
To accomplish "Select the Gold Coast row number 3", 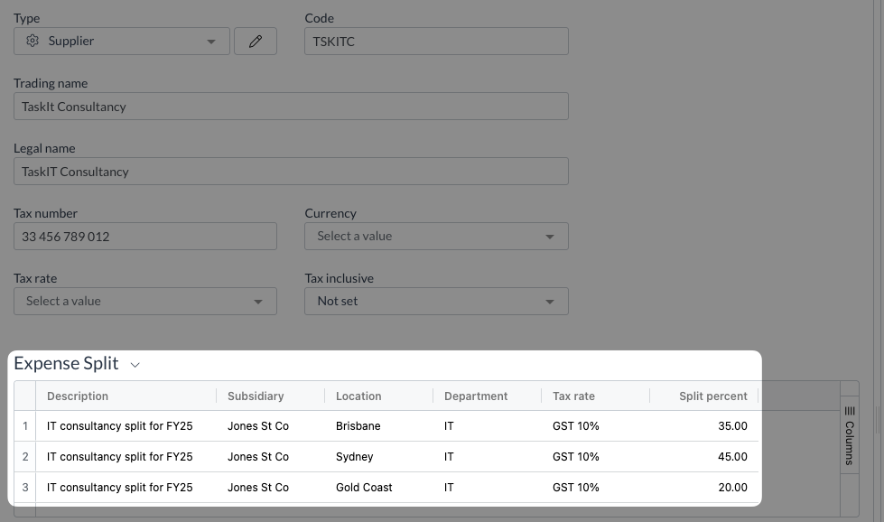I will (x=24, y=487).
